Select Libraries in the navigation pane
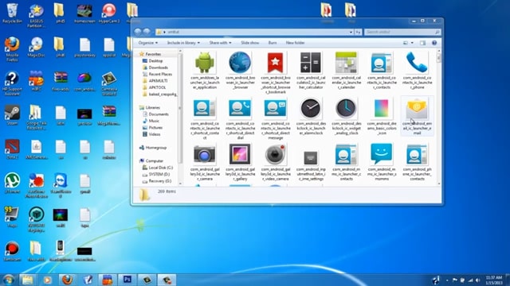 (150, 107)
